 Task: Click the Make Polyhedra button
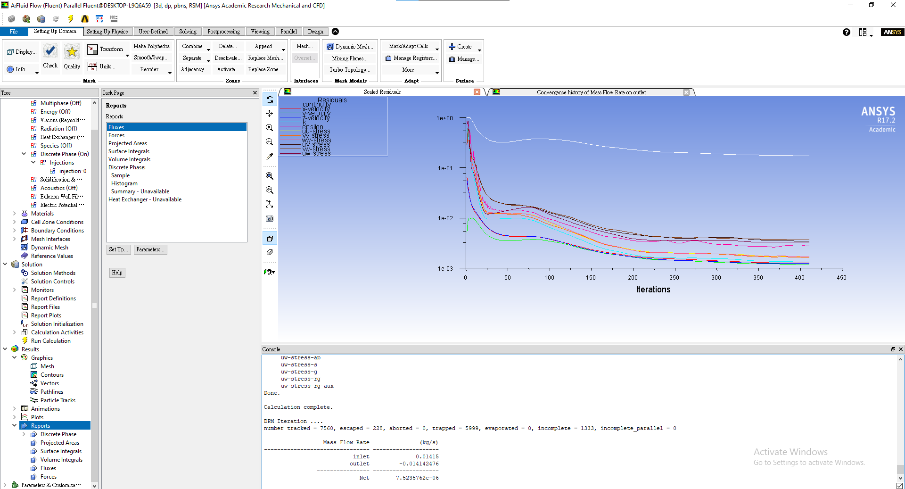pyautogui.click(x=152, y=46)
